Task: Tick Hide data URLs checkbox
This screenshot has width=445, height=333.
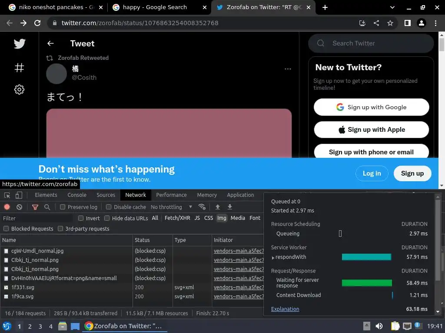Action: pos(107,218)
